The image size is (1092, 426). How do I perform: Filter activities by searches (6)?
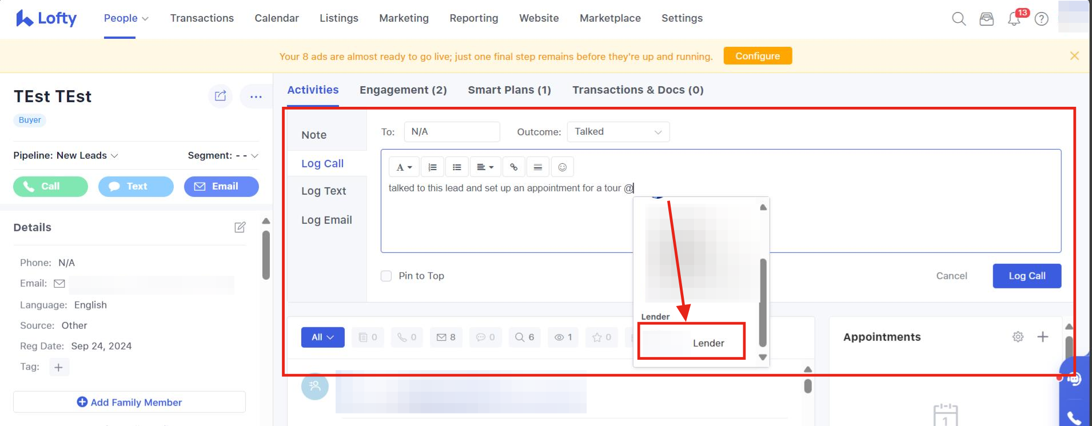pos(524,337)
